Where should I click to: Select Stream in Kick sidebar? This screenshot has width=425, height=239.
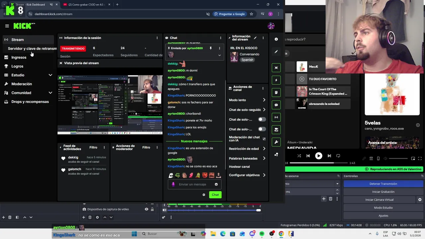pyautogui.click(x=28, y=40)
